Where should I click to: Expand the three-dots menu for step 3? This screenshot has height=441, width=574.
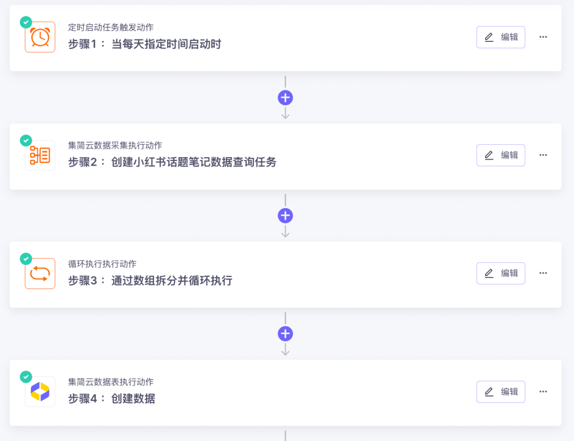pos(543,273)
